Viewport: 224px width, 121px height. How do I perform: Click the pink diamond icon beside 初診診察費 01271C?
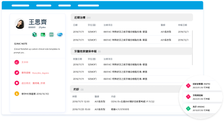coord(188,86)
